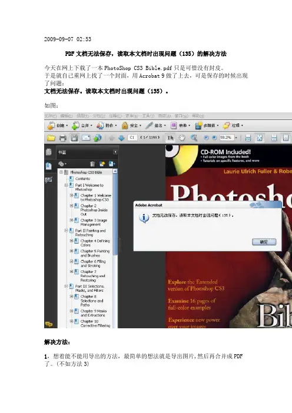Open the Pages thumbnail panel icon
Screen dimensions: 292x413
[x=49, y=152]
